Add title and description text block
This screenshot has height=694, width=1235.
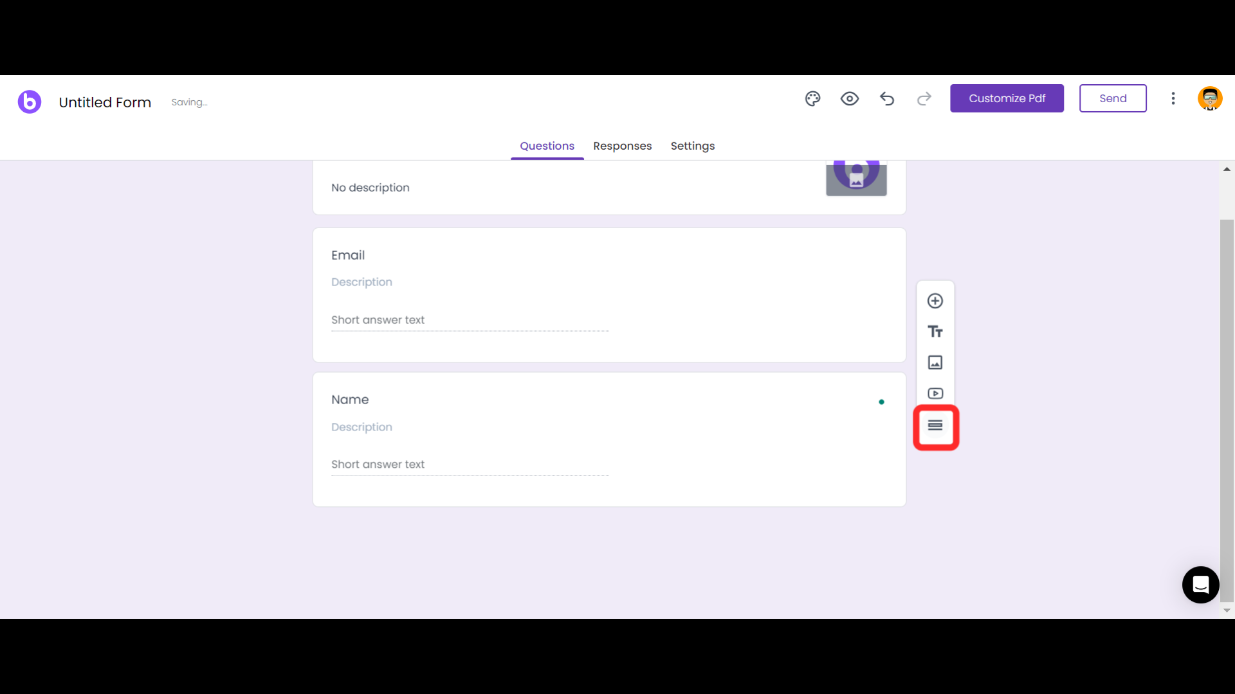click(935, 332)
